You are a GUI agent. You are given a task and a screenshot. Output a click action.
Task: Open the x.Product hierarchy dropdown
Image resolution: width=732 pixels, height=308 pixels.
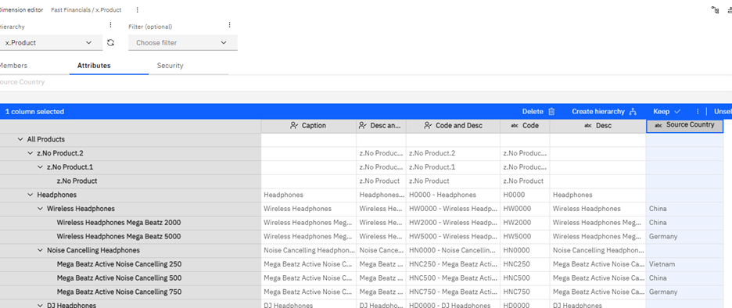point(50,42)
